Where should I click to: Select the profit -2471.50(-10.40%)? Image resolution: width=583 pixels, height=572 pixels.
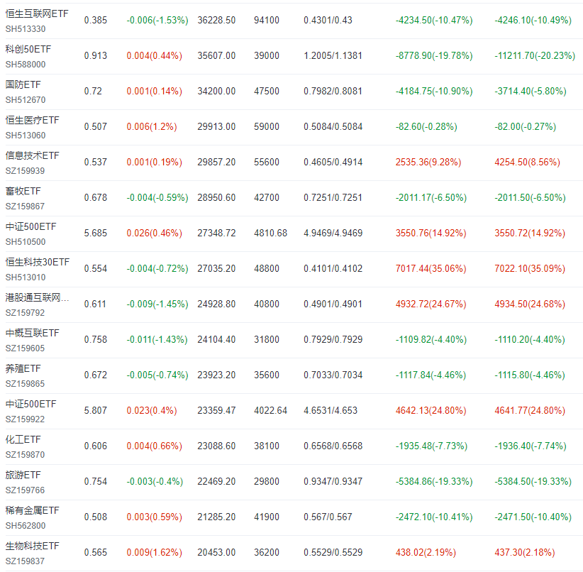[x=533, y=517]
